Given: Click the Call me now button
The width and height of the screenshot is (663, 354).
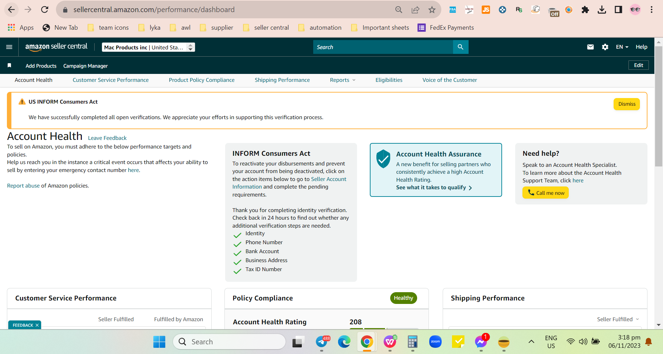Looking at the screenshot, I should click(546, 193).
